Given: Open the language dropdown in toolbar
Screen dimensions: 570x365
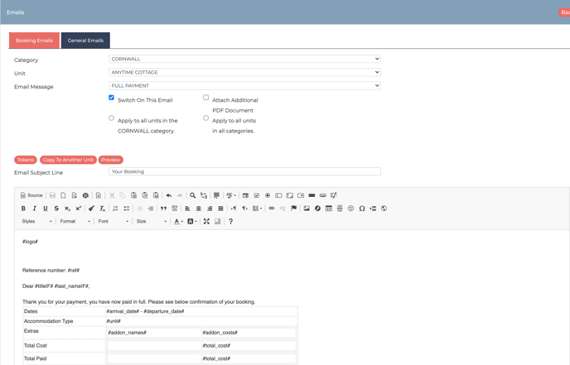Looking at the screenshot, I should 257,209.
